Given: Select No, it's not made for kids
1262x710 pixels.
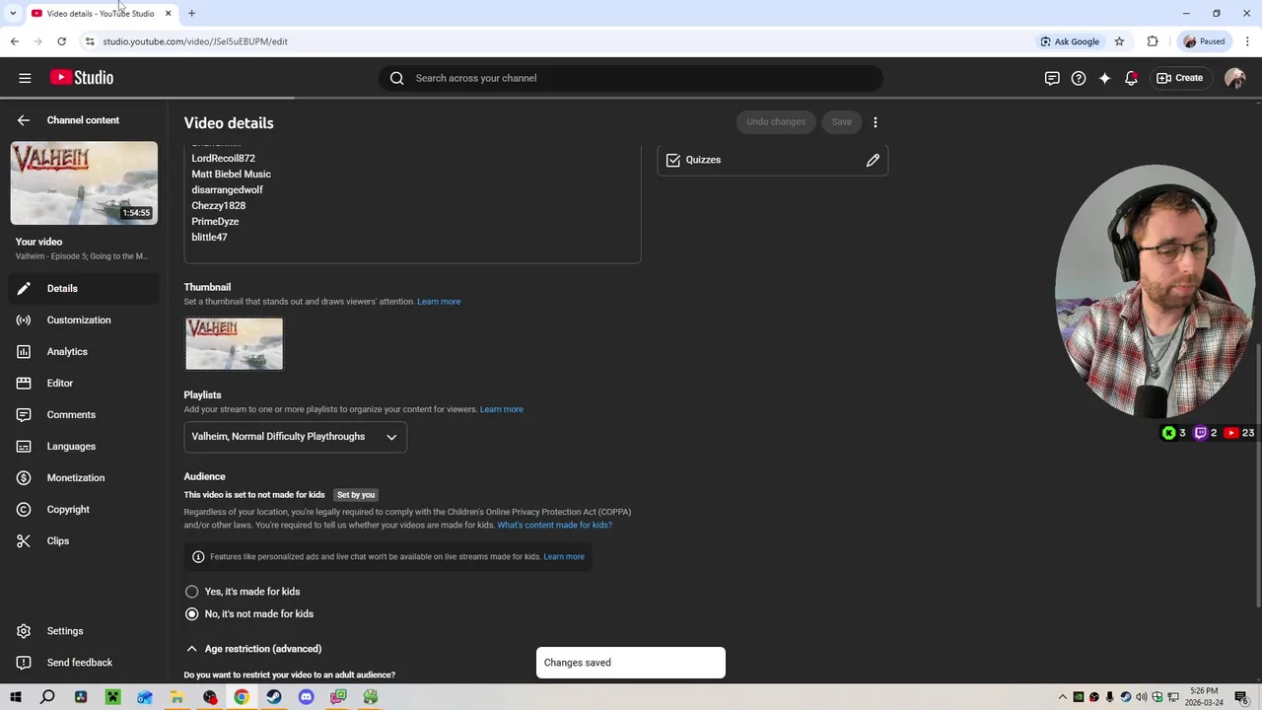Looking at the screenshot, I should pyautogui.click(x=192, y=613).
